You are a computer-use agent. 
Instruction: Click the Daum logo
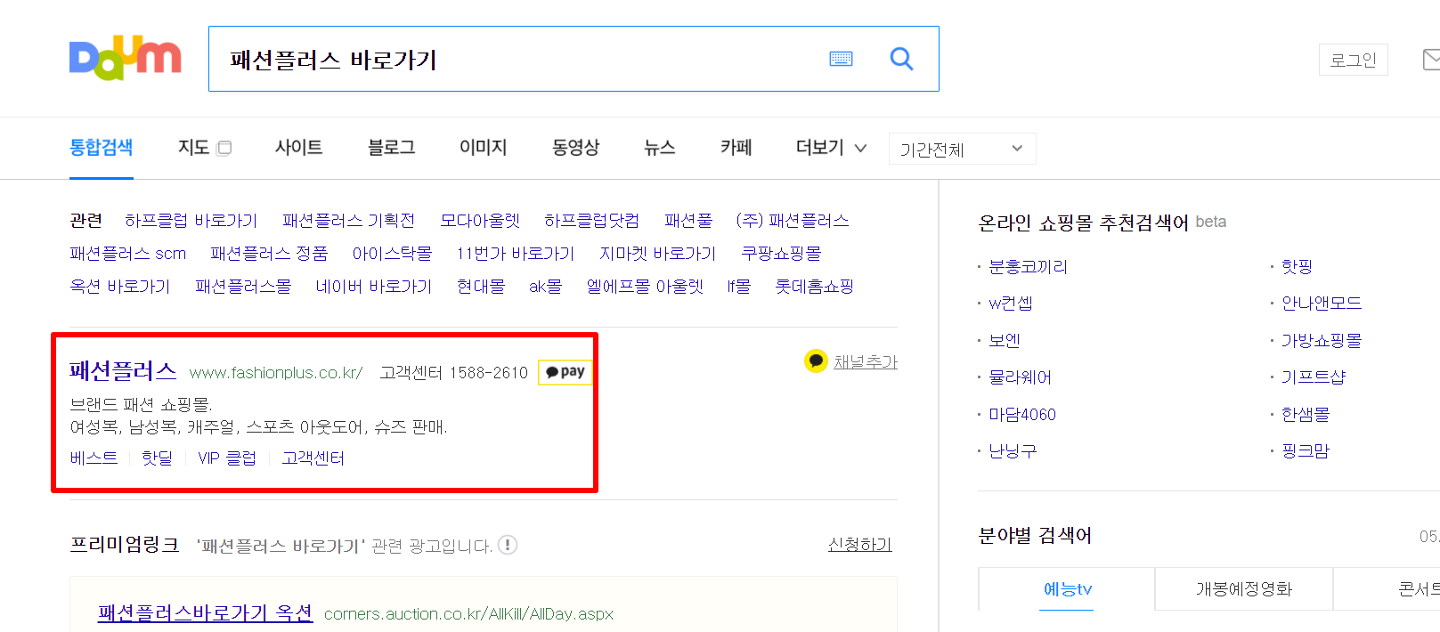(x=125, y=59)
